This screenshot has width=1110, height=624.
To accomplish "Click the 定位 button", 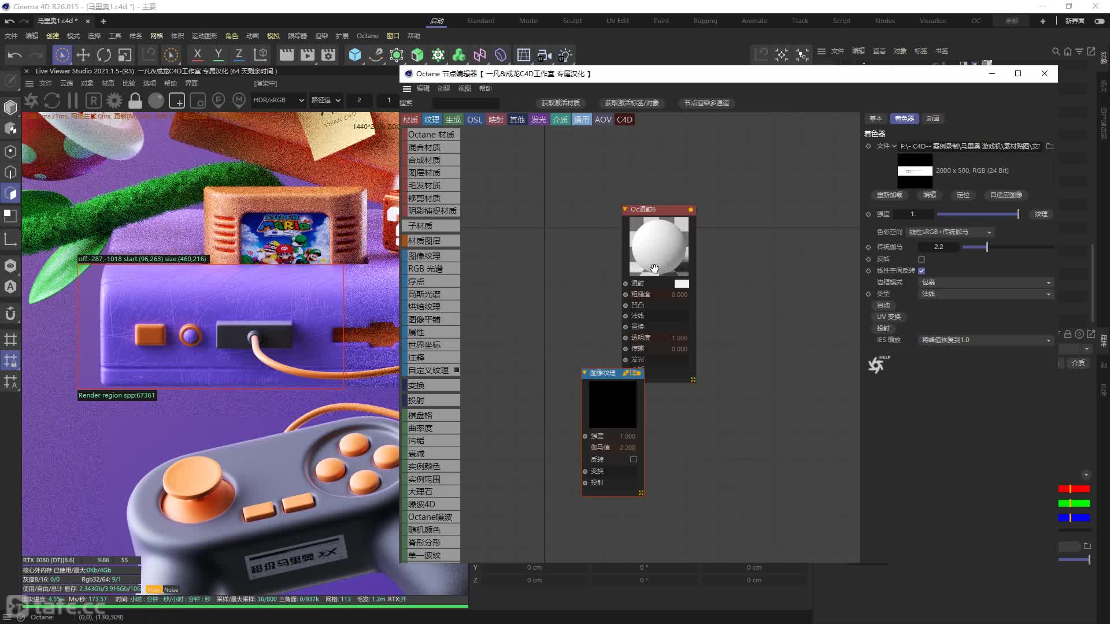I will pyautogui.click(x=963, y=195).
